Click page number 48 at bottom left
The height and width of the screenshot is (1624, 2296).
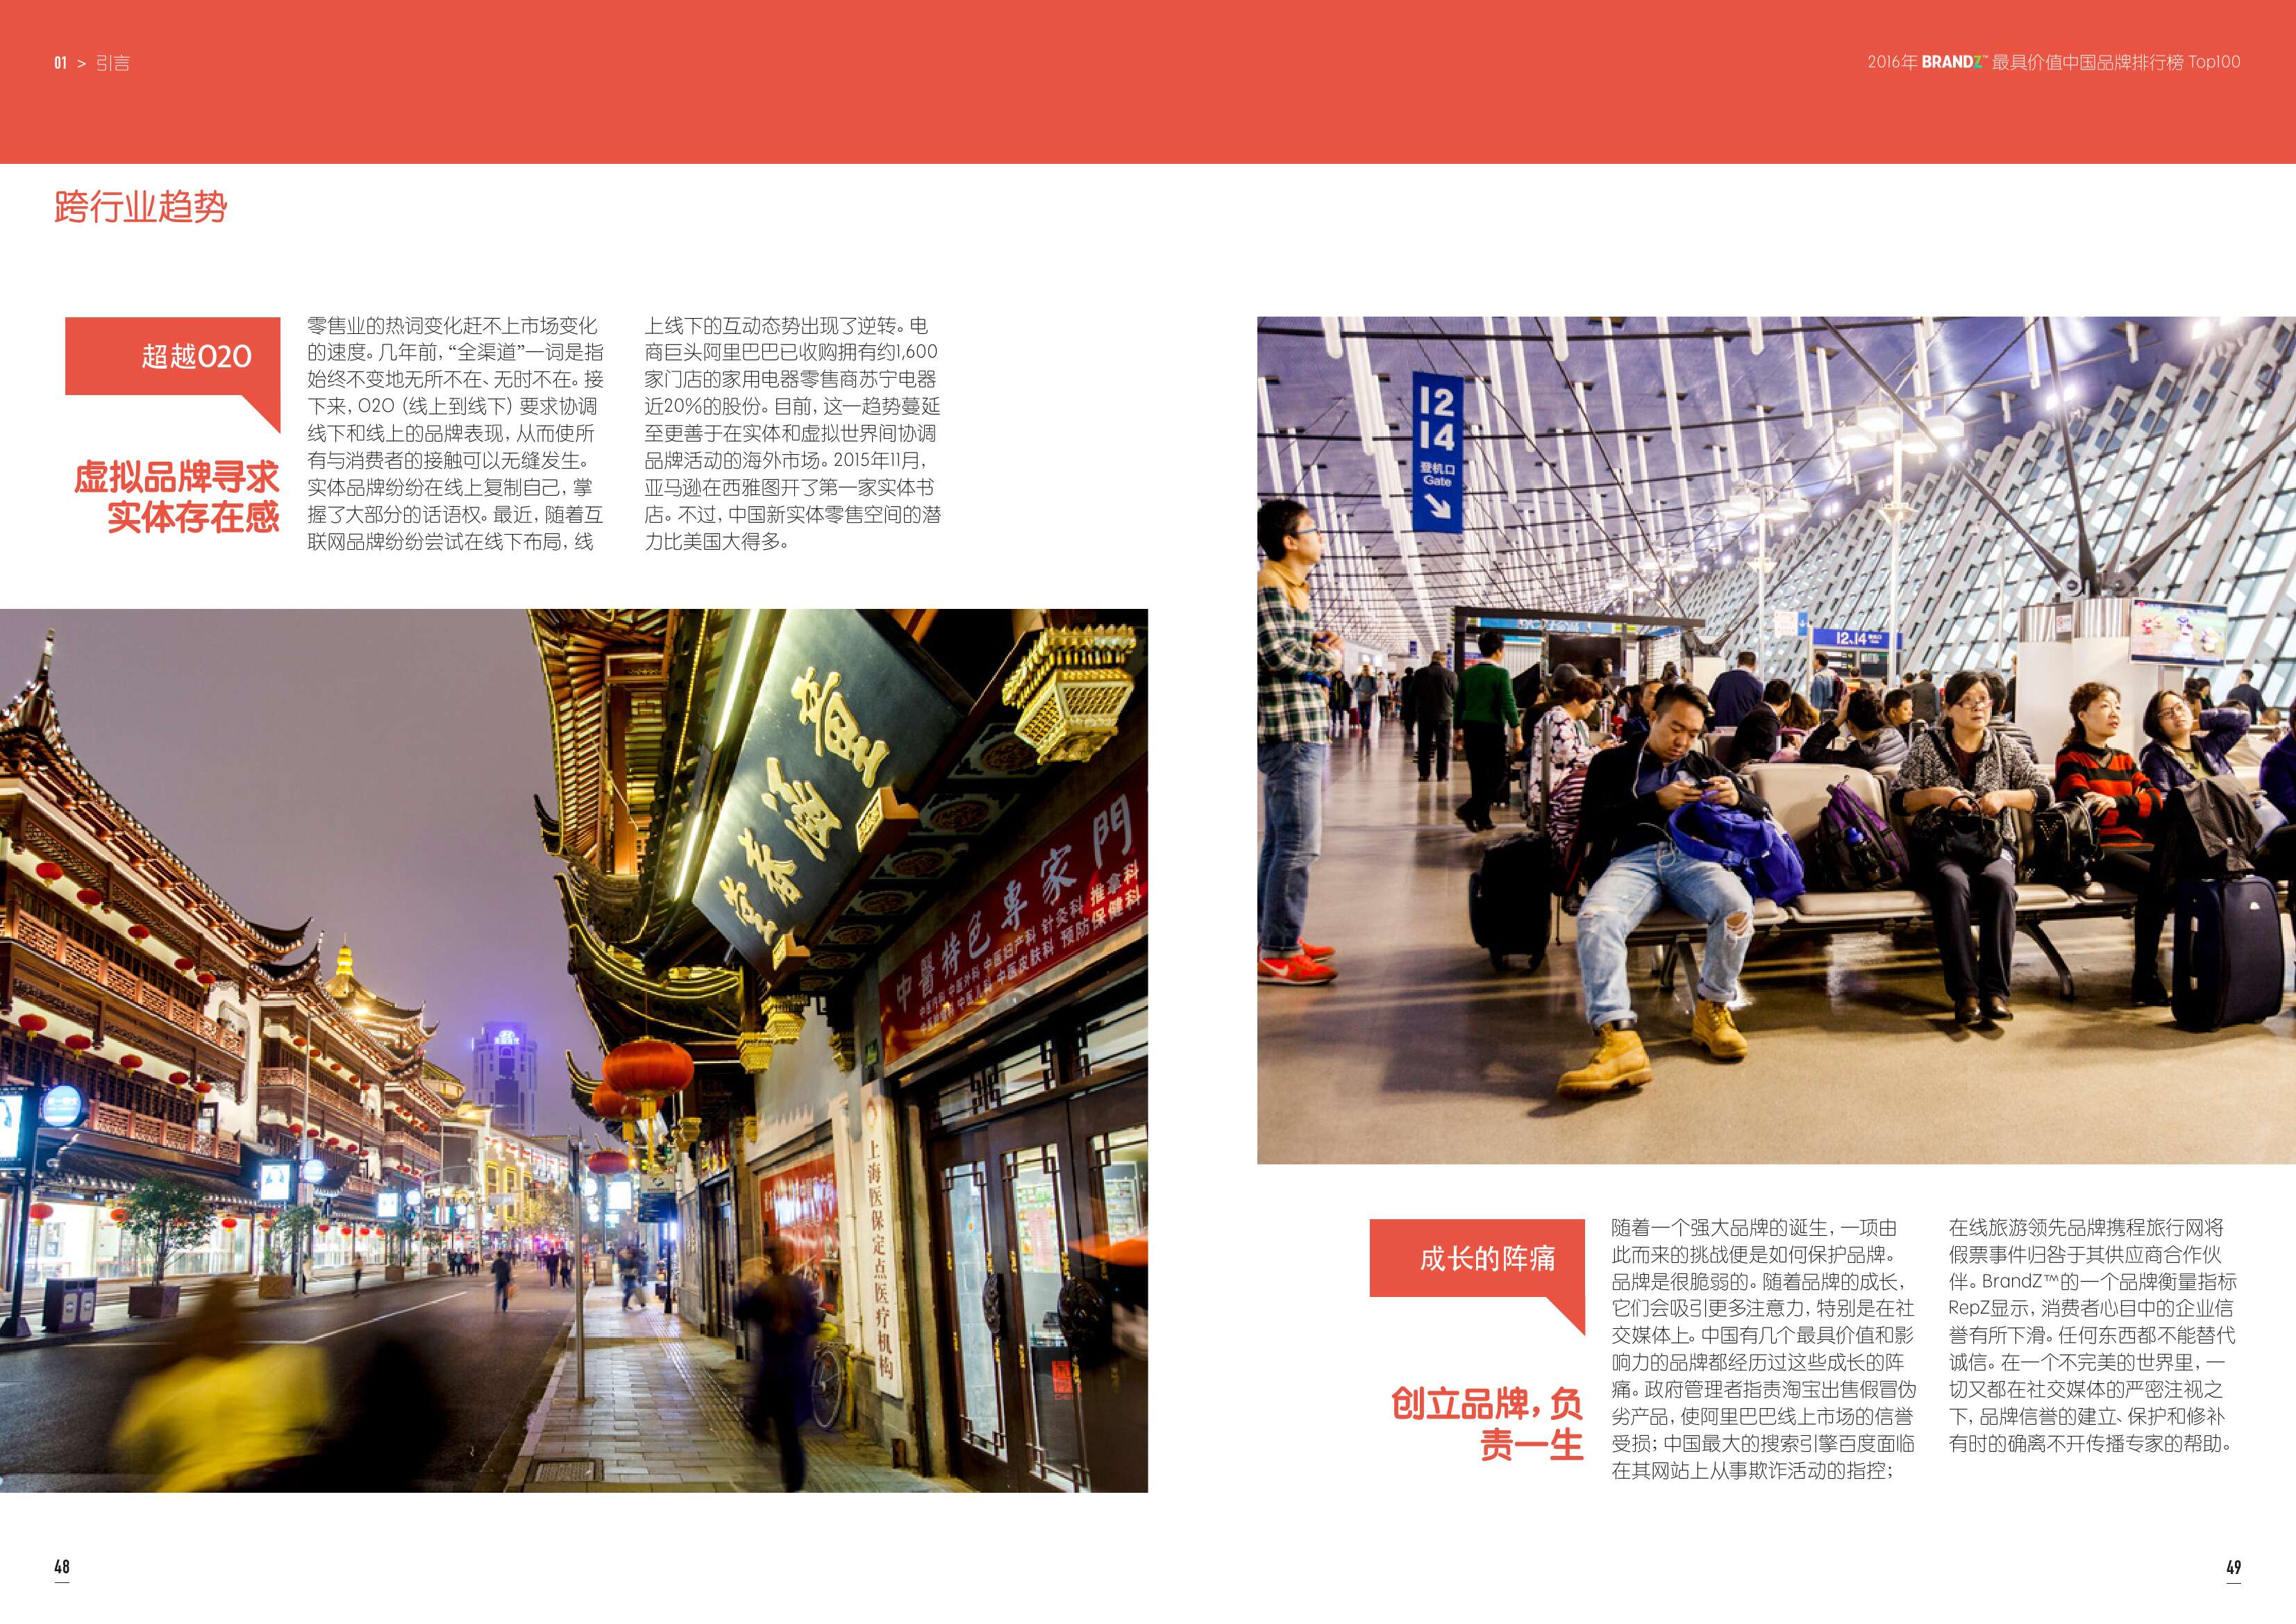pos(62,1567)
